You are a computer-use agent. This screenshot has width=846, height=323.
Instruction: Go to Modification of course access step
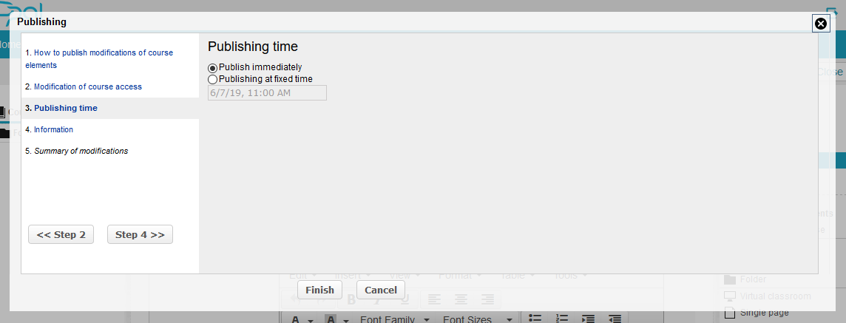point(88,86)
